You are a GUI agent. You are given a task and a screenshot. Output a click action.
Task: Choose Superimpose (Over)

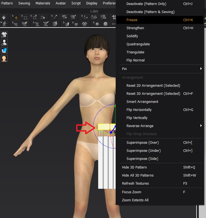pyautogui.click(x=160, y=142)
